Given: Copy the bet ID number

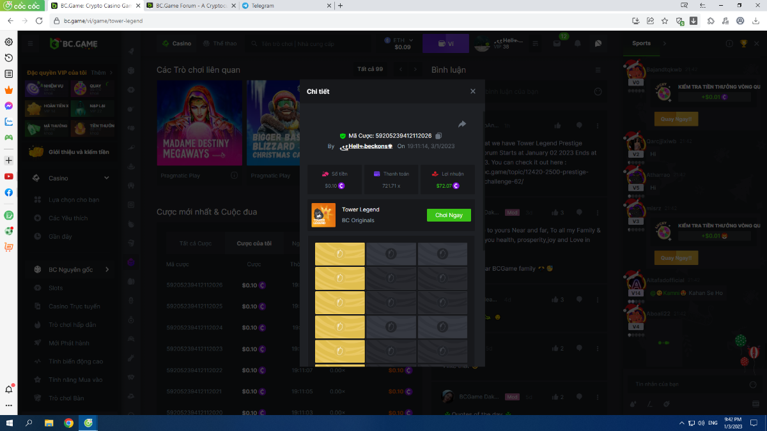Looking at the screenshot, I should coord(438,136).
